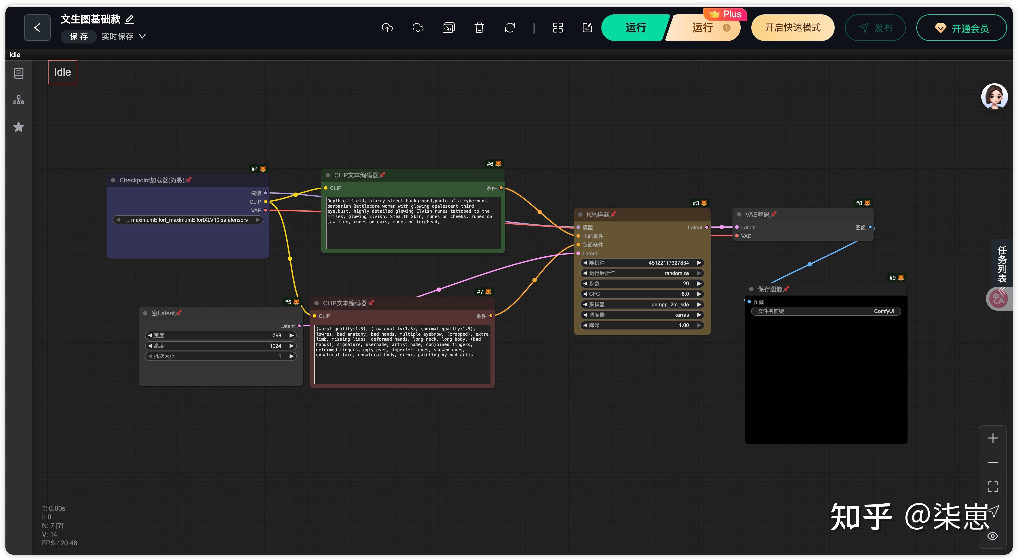Open the four-squares grid icon
The height and width of the screenshot is (560, 1018).
(558, 28)
